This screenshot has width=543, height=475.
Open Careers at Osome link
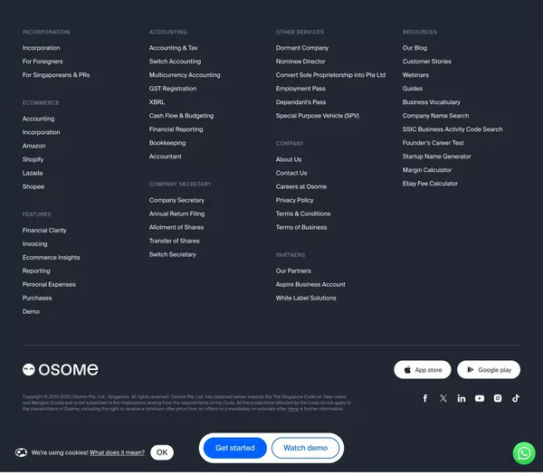(301, 186)
